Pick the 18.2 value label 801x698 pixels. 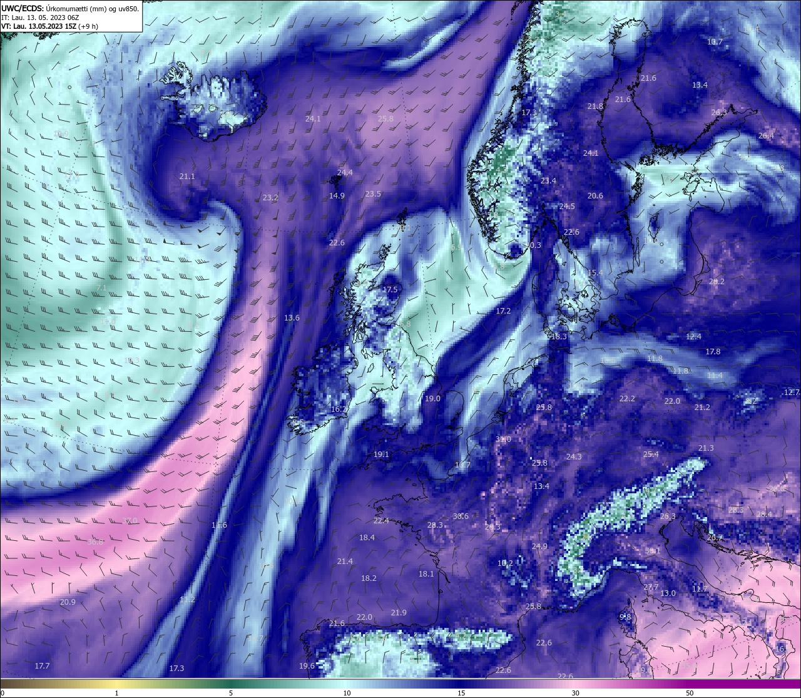[x=369, y=578]
